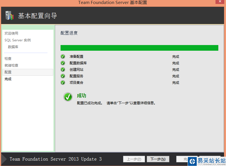226x166 pixels.
Task: Click the 下一步(N) button
Action: 158,159
